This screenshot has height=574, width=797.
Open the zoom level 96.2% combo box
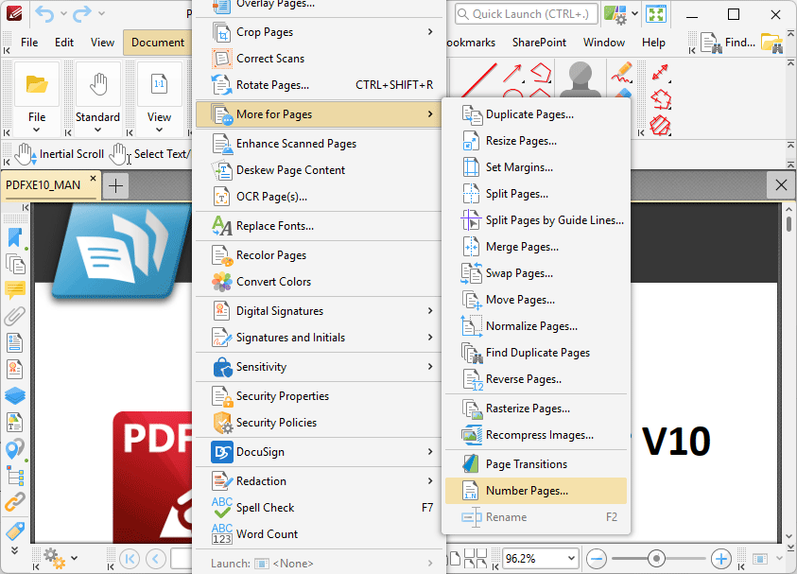540,559
